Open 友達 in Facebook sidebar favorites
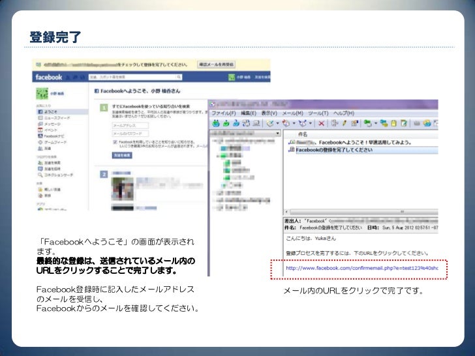Screen dimensions: 475x356 tap(44, 149)
